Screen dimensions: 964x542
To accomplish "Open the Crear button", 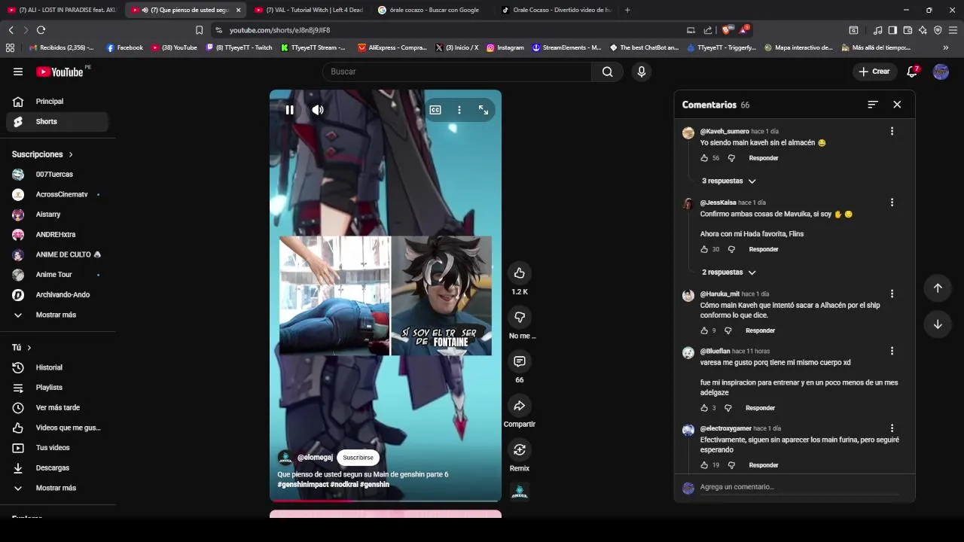I will point(874,72).
